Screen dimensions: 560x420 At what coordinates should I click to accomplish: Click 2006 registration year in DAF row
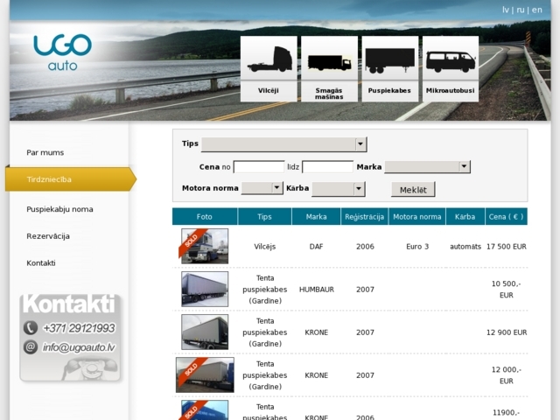(366, 247)
